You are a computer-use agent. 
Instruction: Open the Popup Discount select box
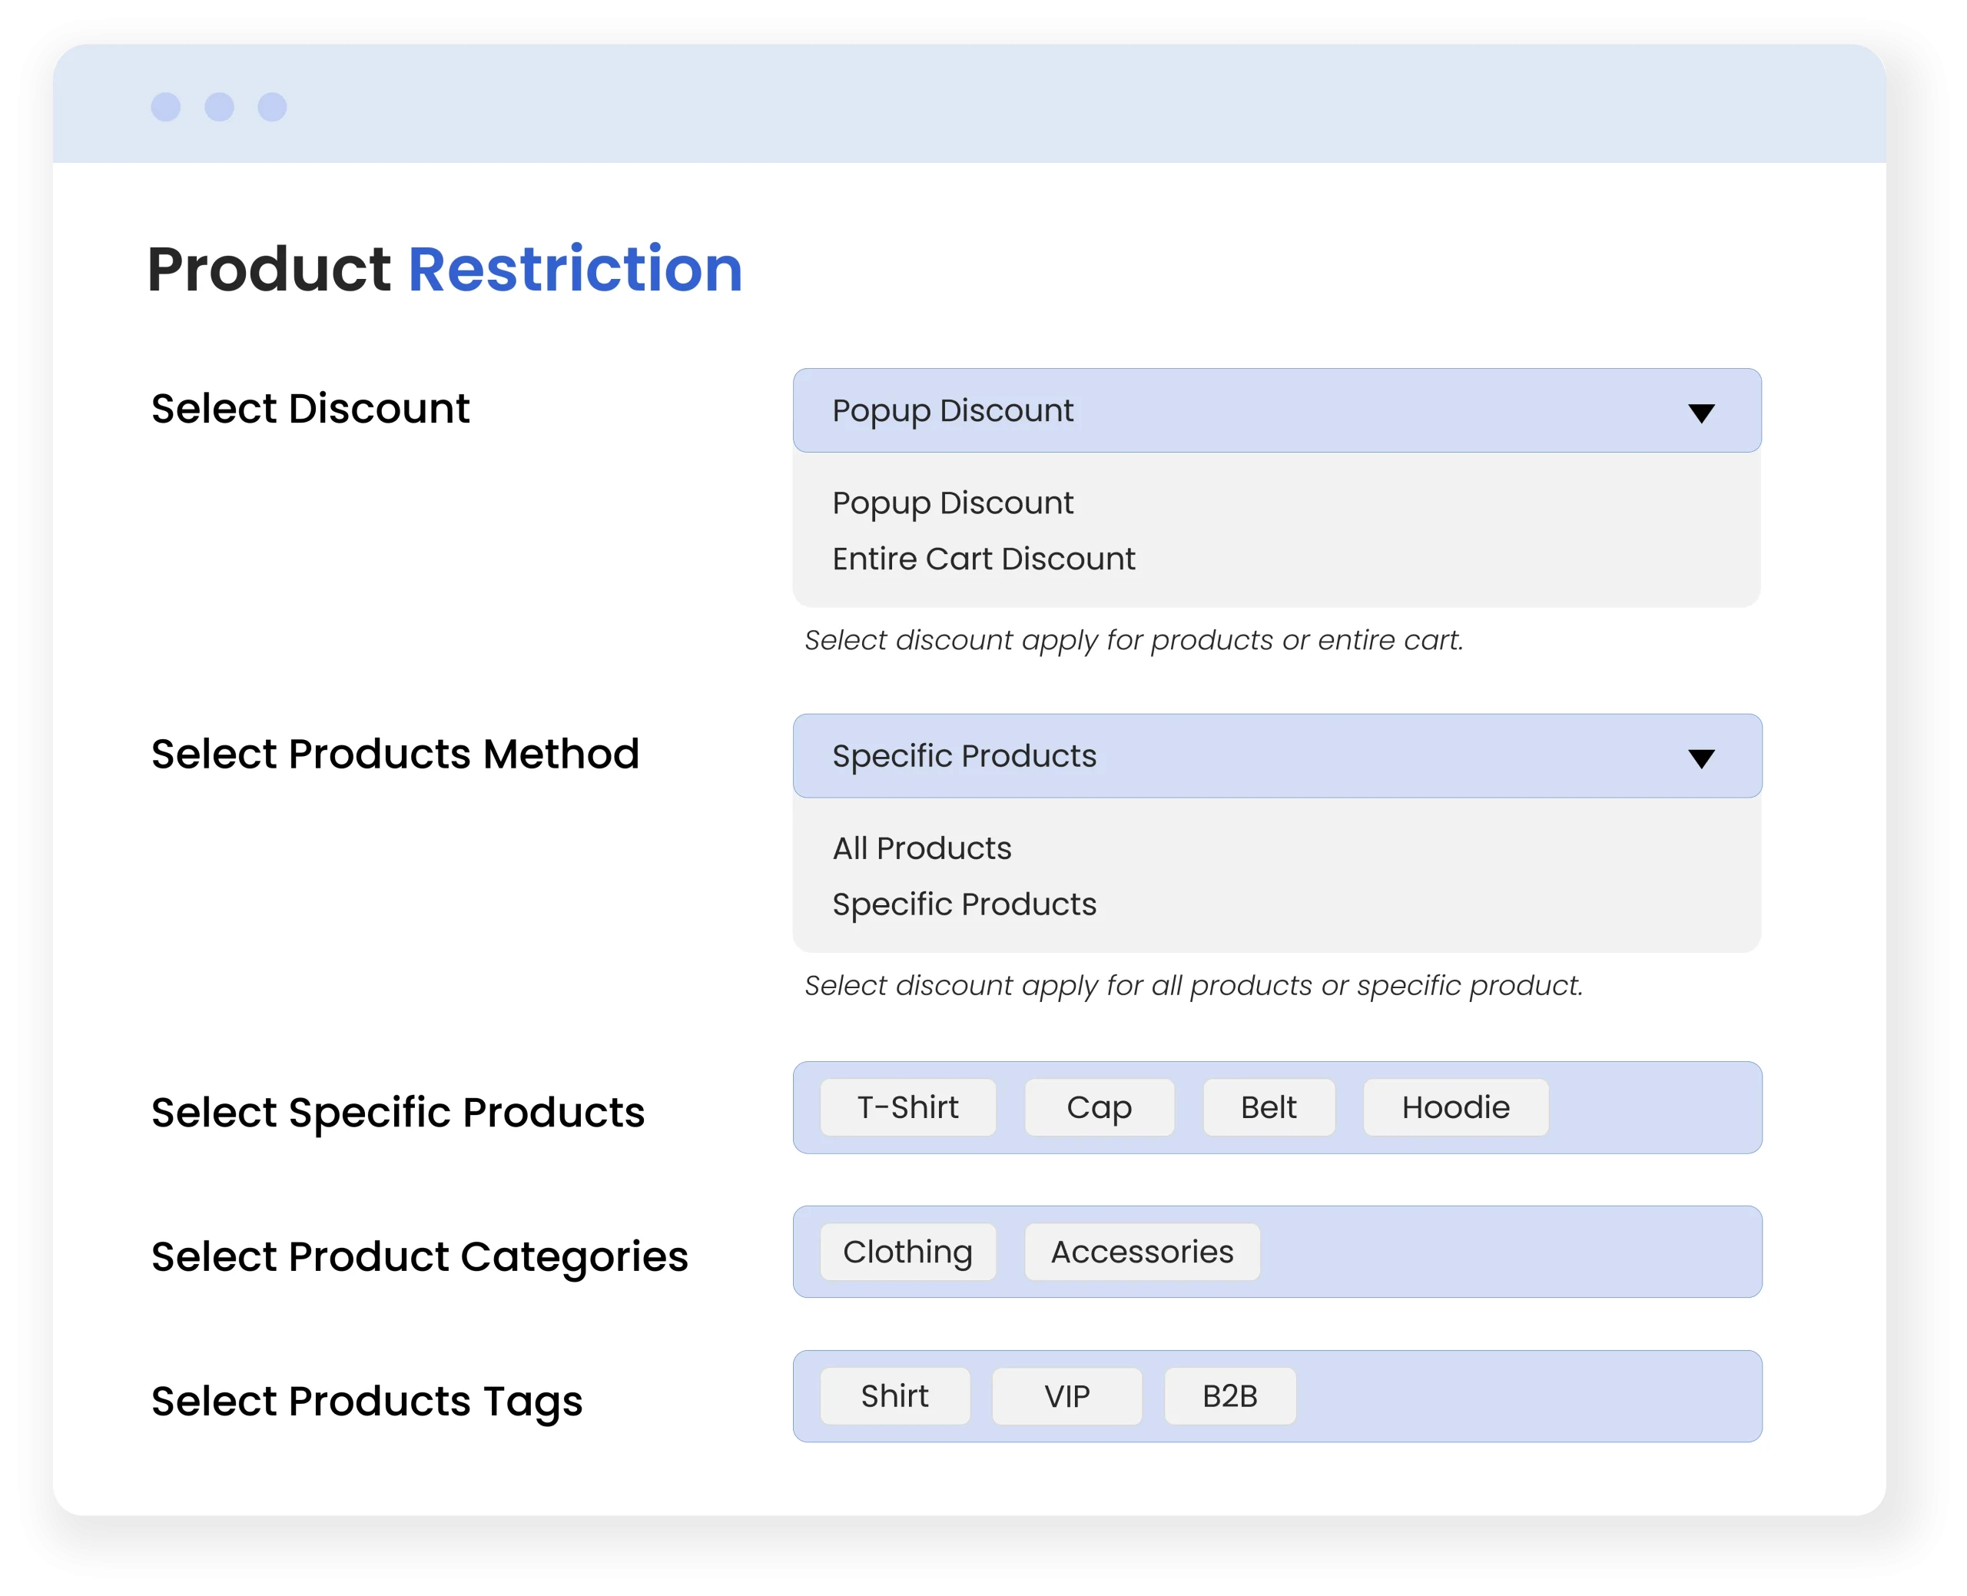click(x=1275, y=411)
